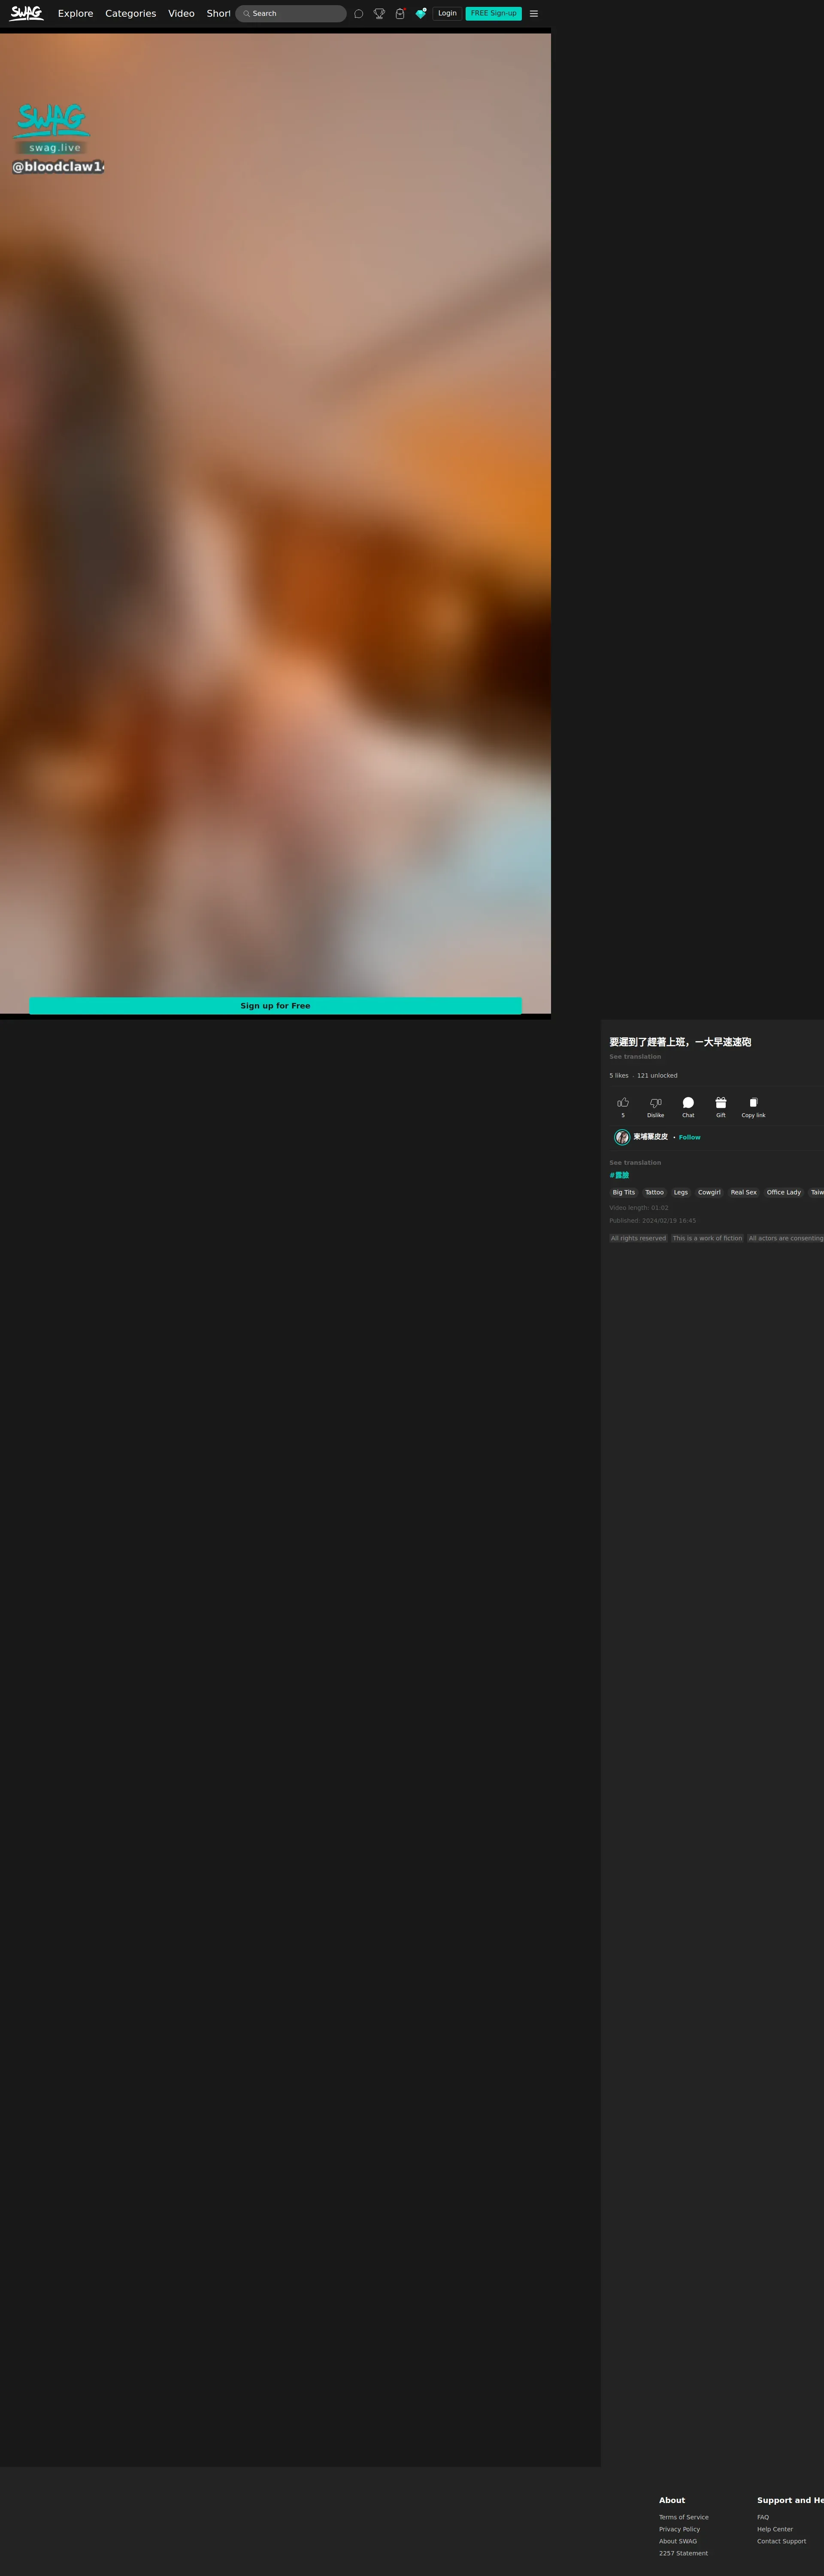This screenshot has height=2576, width=824.
Task: Click See translation under the title
Action: (635, 1057)
